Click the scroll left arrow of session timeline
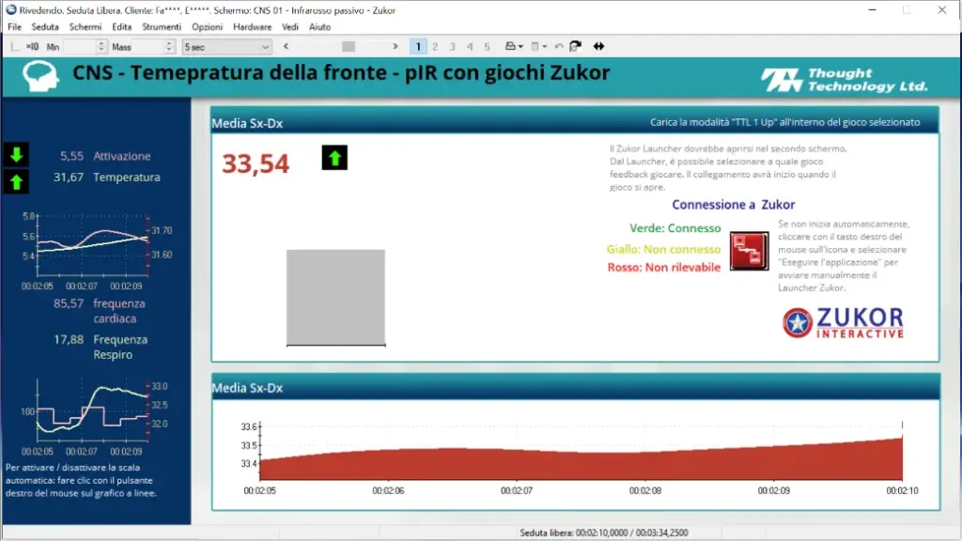This screenshot has height=541, width=962. click(x=286, y=46)
